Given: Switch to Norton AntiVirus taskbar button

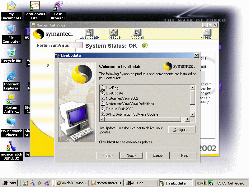Looking at the screenshot, I should pyautogui.click(x=107, y=183).
